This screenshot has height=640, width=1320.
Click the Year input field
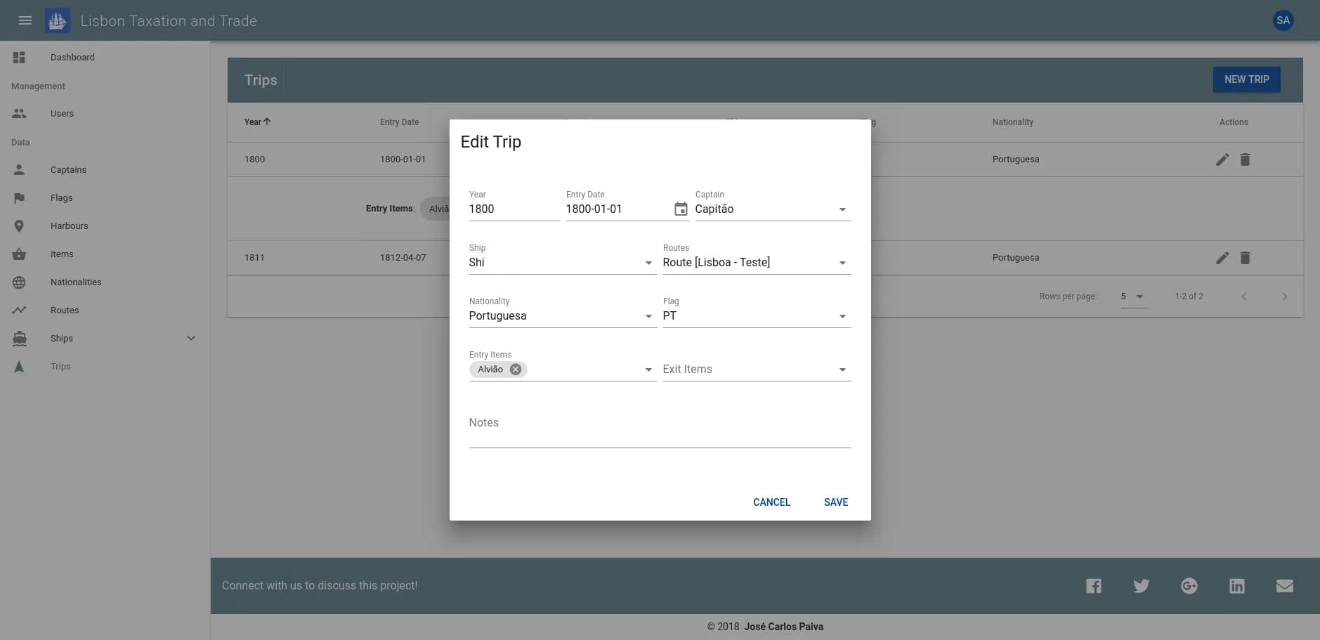[514, 209]
